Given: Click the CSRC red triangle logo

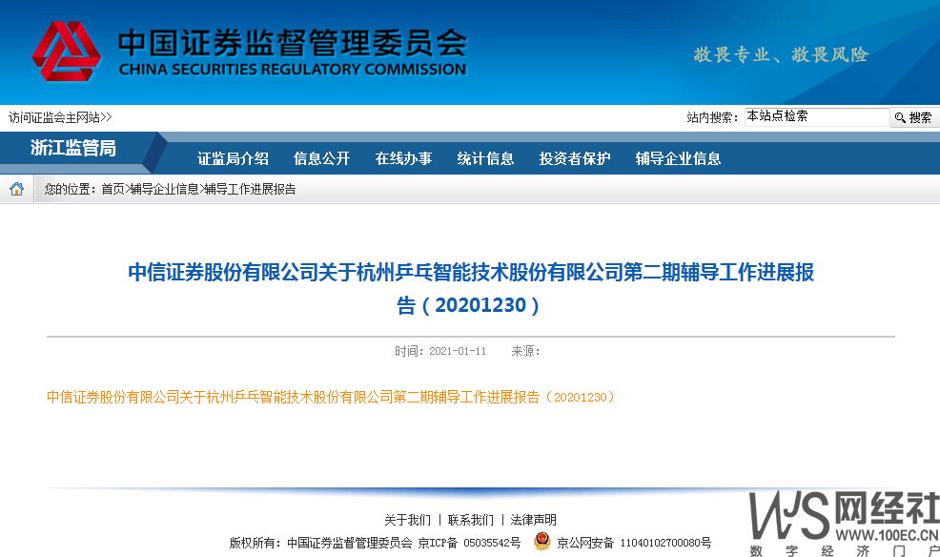Looking at the screenshot, I should (x=67, y=51).
